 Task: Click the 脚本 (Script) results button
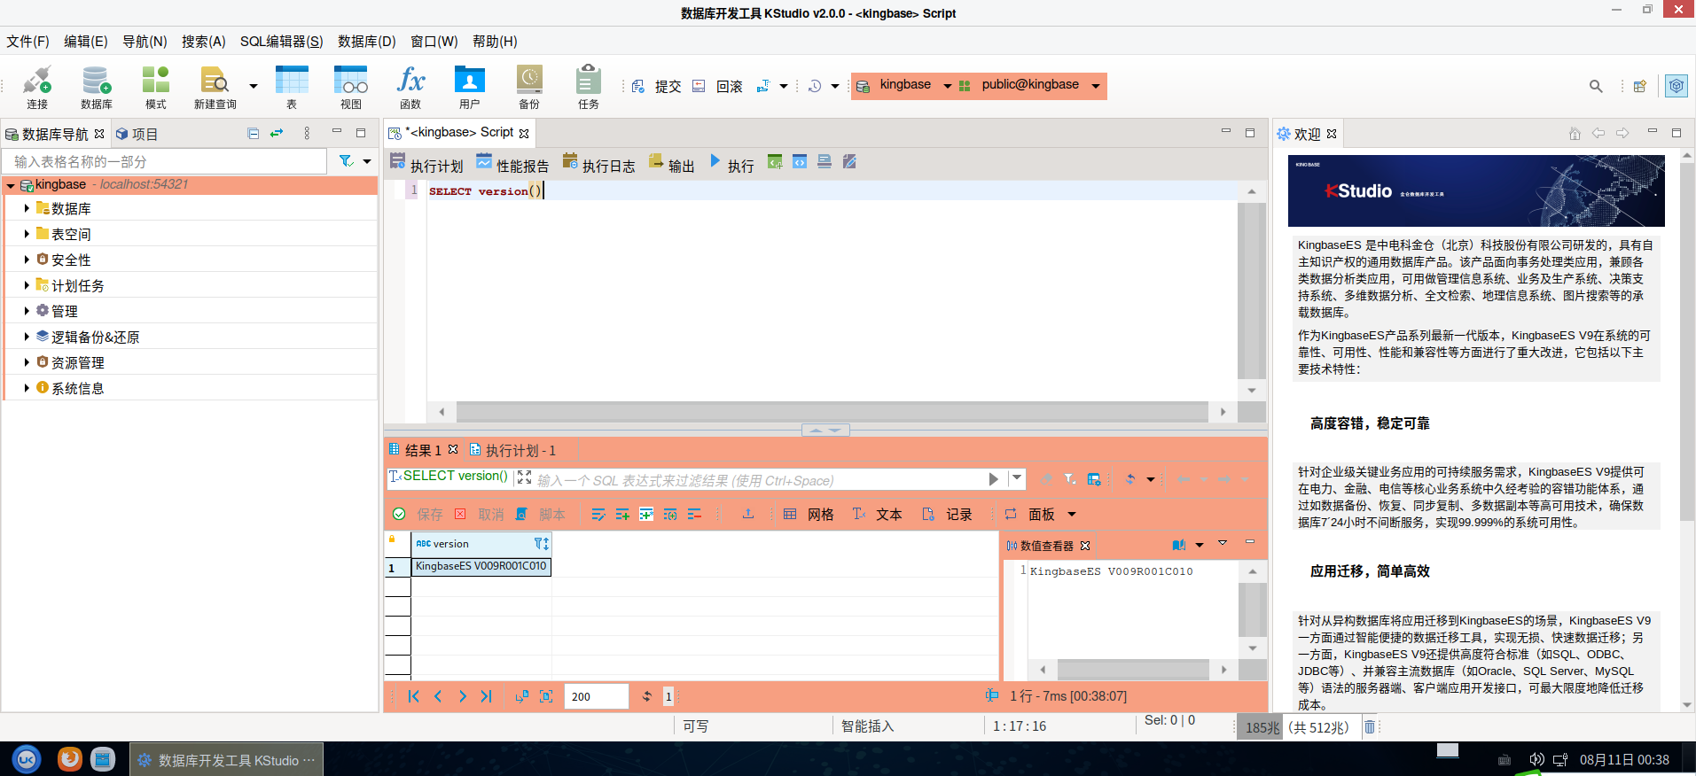tap(539, 515)
